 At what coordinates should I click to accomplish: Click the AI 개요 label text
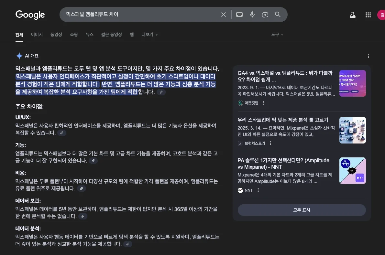point(32,56)
